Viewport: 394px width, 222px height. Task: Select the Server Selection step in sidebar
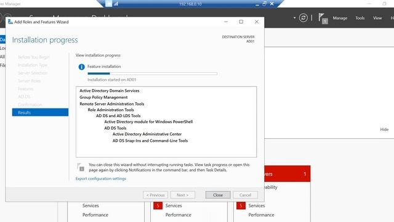(33, 73)
